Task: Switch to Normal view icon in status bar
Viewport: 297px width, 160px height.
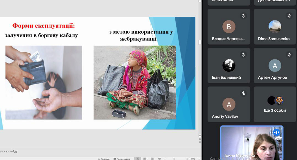Action: coord(137,159)
